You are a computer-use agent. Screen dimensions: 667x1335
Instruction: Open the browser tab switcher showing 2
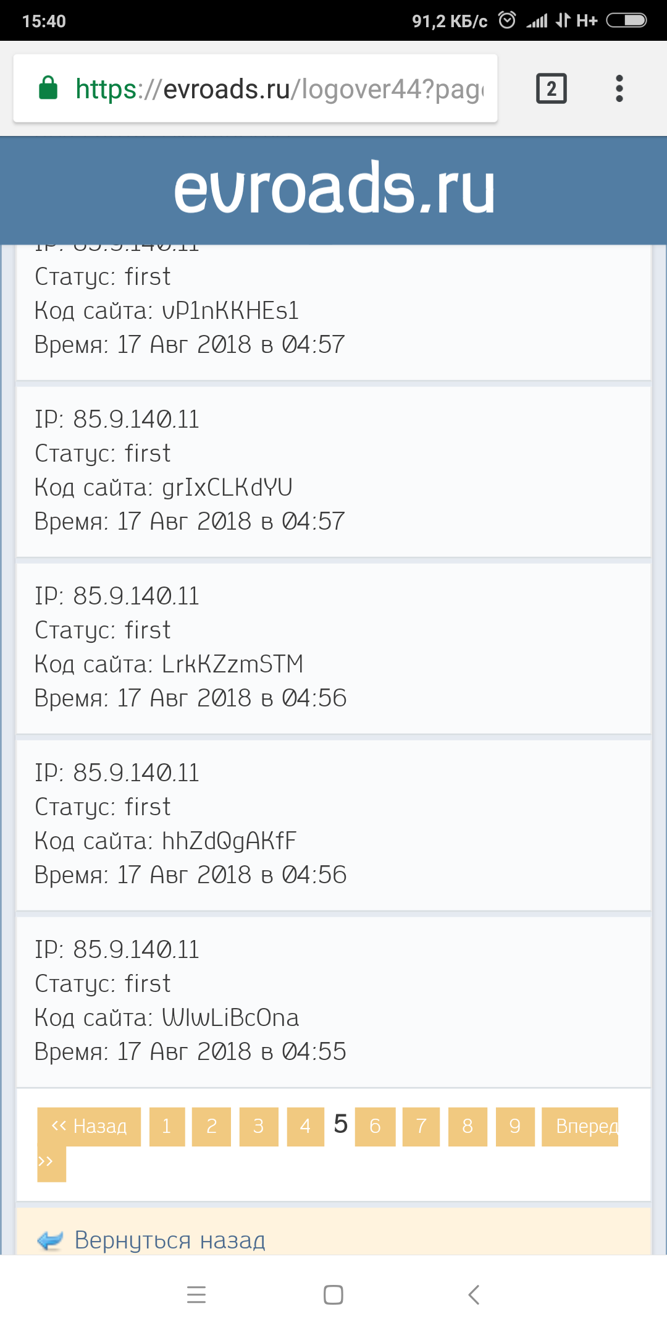(551, 88)
